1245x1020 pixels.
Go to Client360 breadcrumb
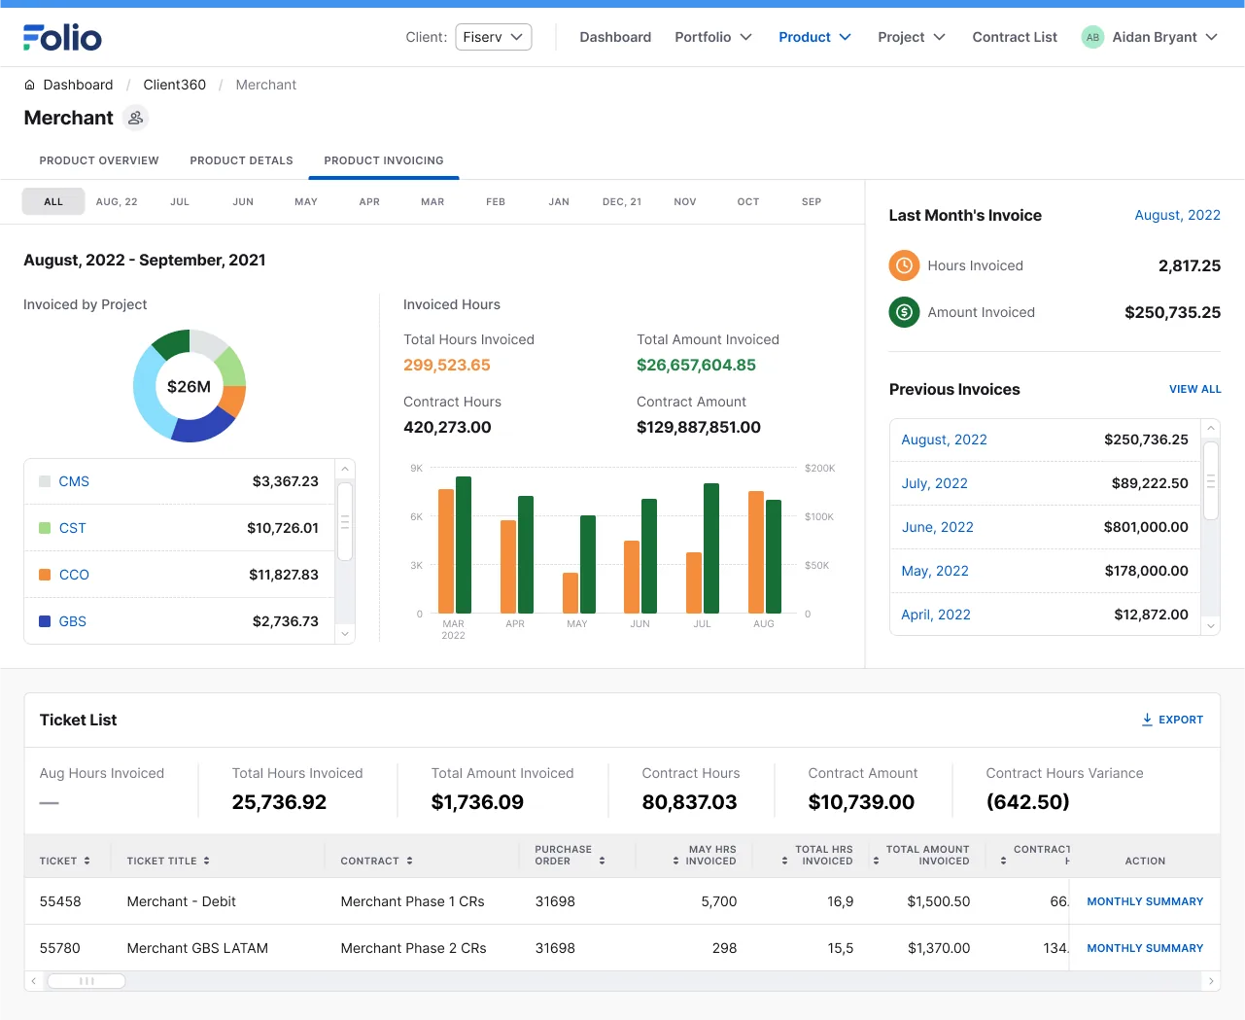175,86
